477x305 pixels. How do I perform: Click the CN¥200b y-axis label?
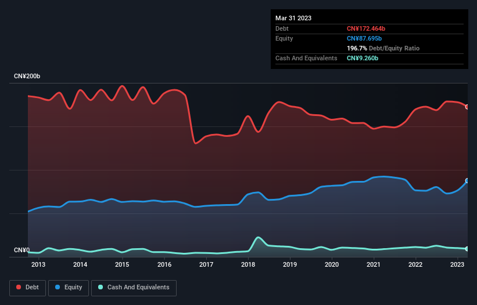click(27, 76)
